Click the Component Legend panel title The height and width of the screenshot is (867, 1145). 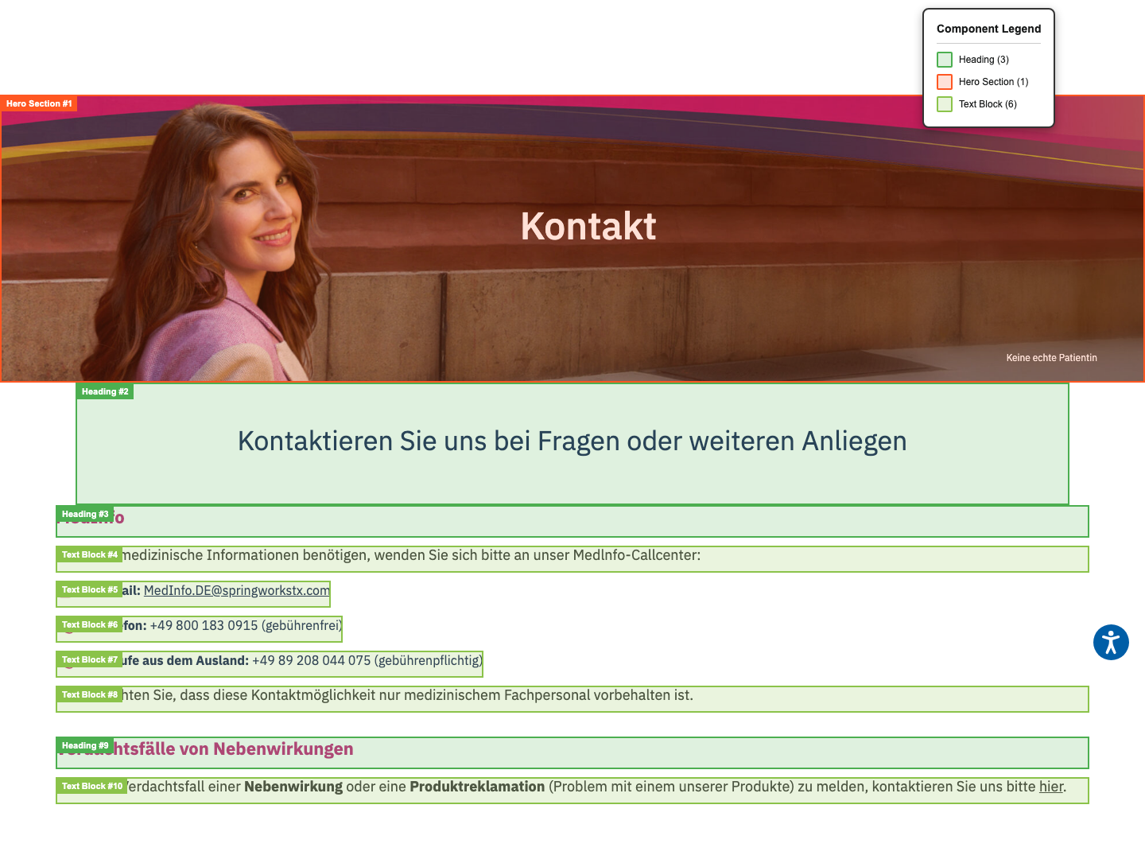coord(988,29)
